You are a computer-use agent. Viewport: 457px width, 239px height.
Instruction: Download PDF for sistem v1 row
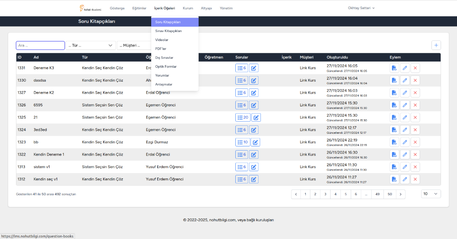click(x=394, y=167)
